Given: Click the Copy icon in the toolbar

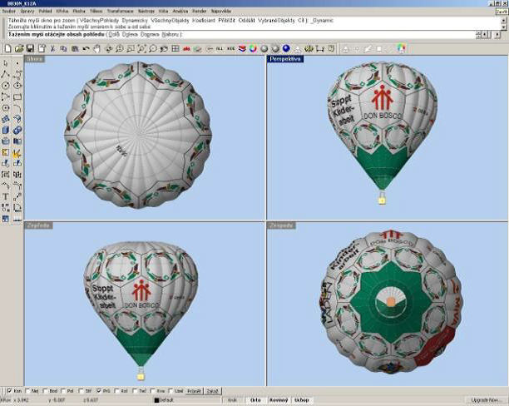Looking at the screenshot, I should coord(63,49).
